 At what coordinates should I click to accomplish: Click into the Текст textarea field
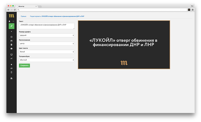47,26
